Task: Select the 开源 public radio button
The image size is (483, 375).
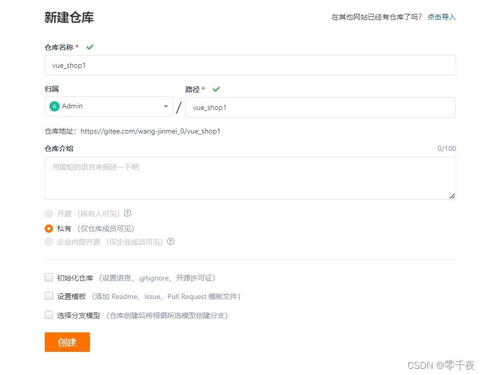Action: [49, 214]
